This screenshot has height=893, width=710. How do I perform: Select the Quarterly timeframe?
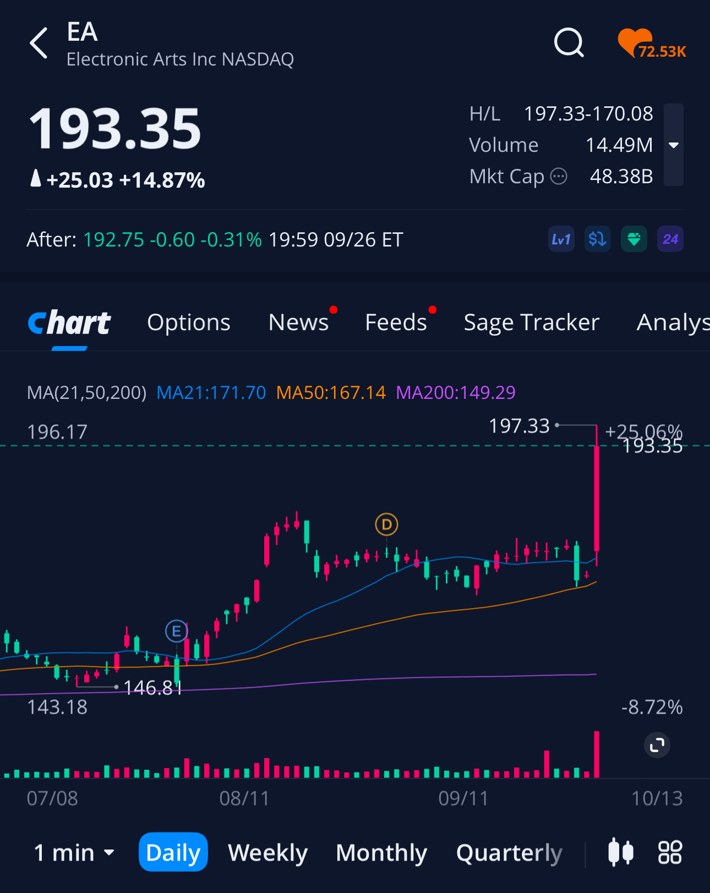click(x=509, y=853)
